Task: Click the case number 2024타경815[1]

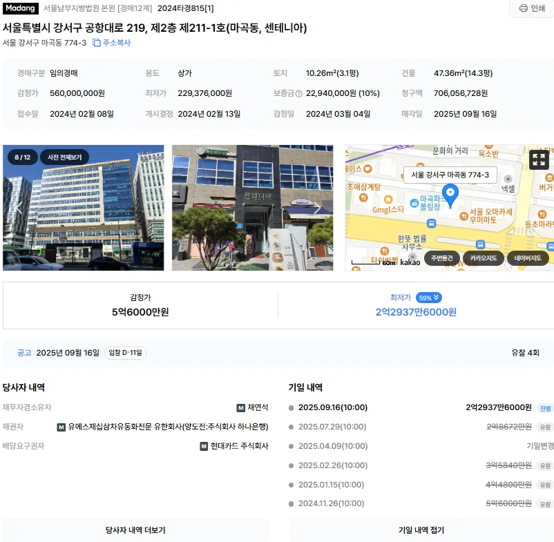Action: [x=186, y=8]
